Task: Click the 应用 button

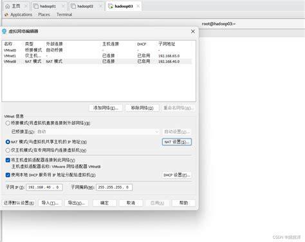Action: tap(157, 203)
